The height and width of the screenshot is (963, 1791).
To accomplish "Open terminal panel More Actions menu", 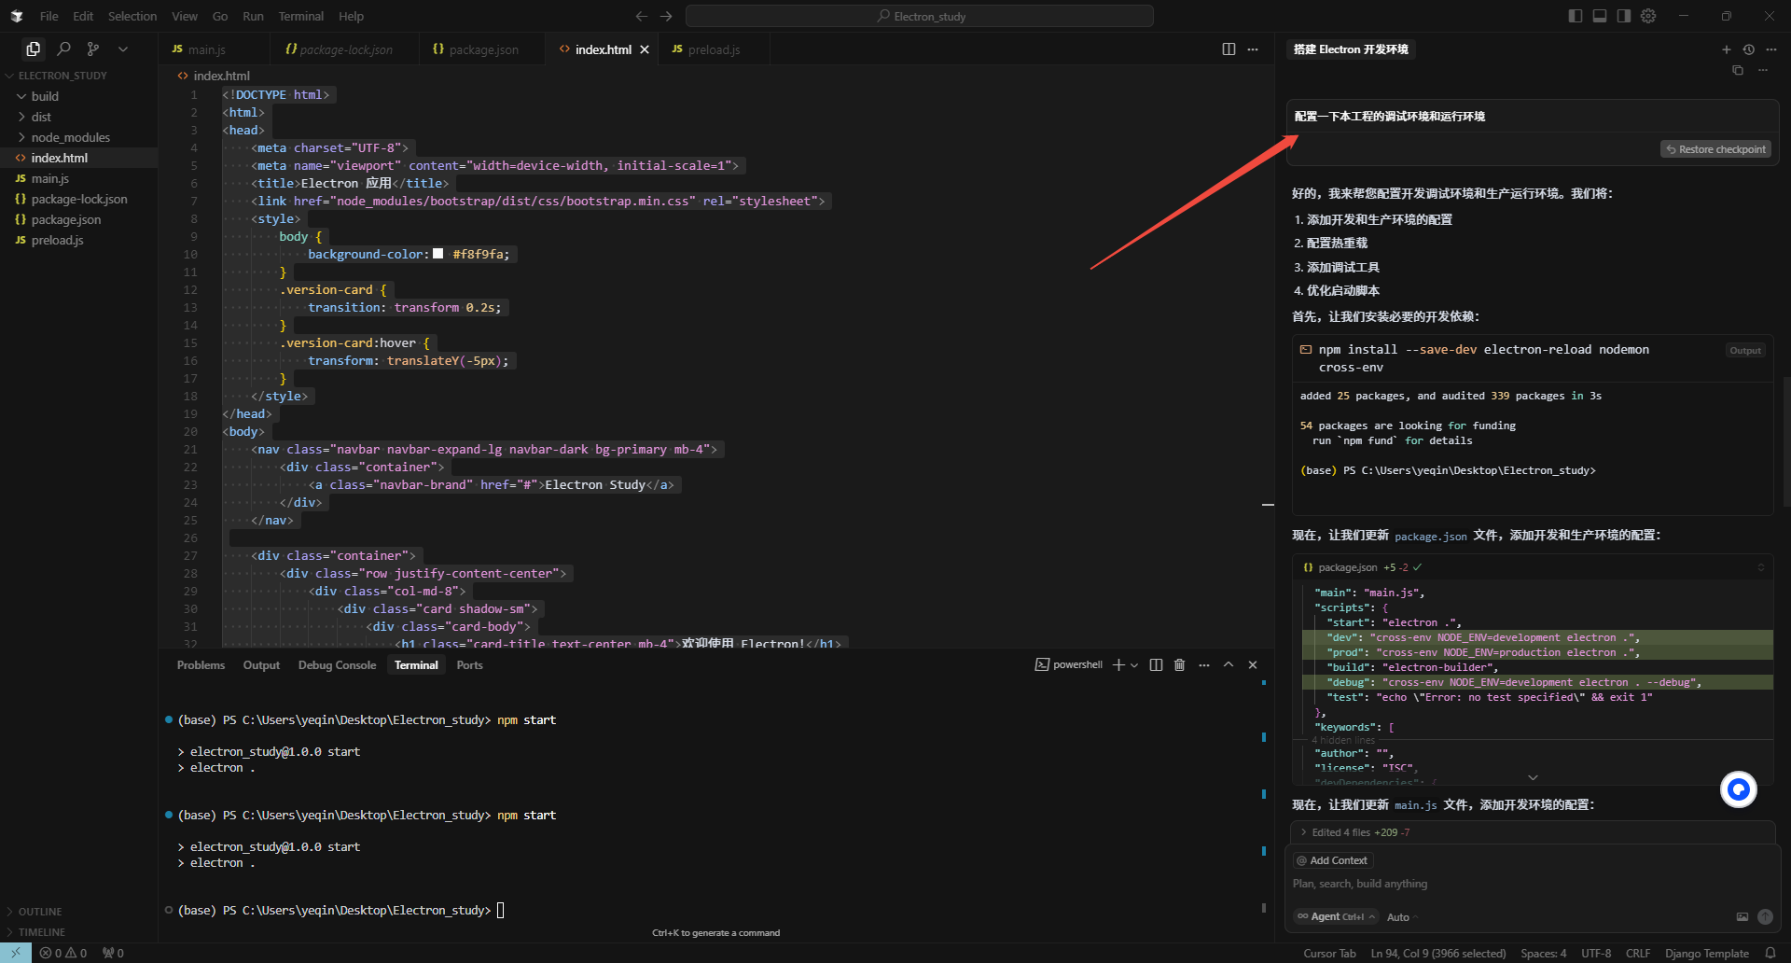I will click(x=1204, y=665).
